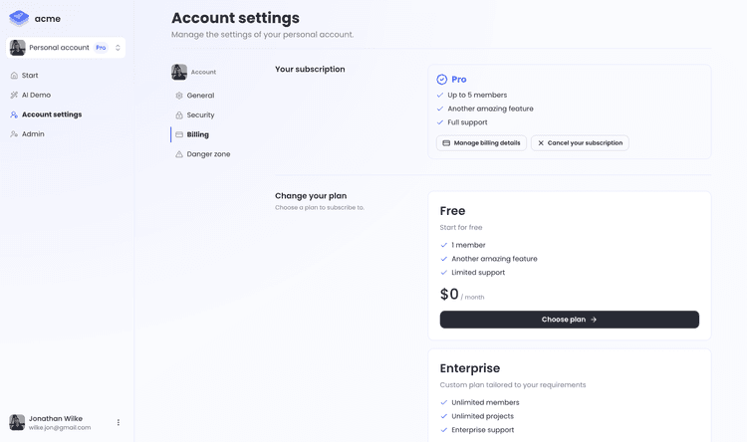Click the Pro plan checkmark circle icon
Viewport: 747px width, 442px height.
click(x=442, y=79)
